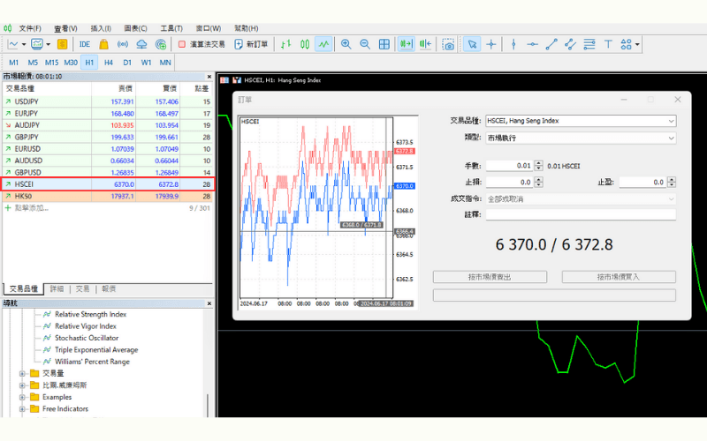Open the IDE editor from toolbar
Viewport: 707px width, 441px height.
click(85, 44)
